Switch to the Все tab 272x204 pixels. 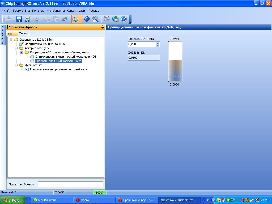(12, 34)
